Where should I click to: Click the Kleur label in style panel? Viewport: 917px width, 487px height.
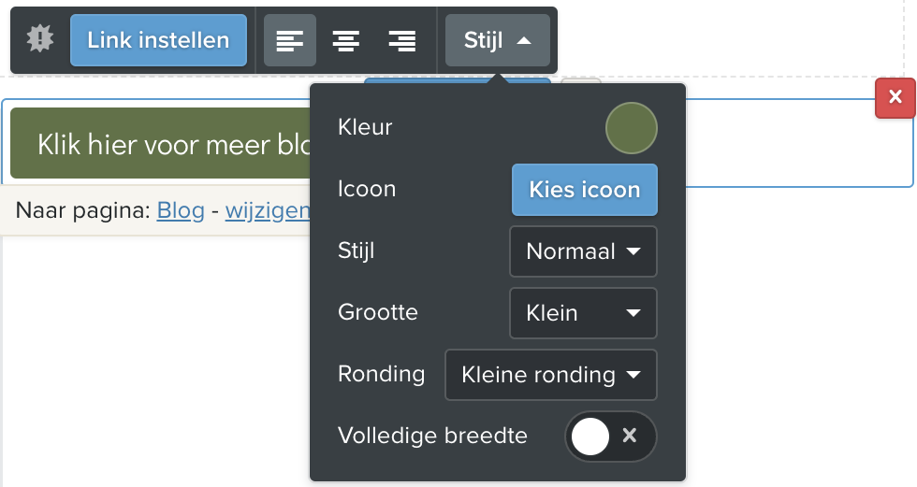(x=365, y=127)
